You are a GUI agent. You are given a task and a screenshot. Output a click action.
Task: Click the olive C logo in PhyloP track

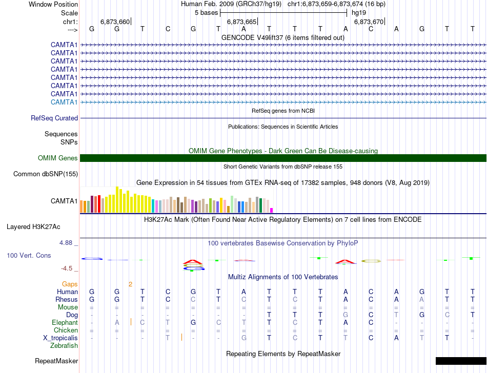click(x=371, y=261)
